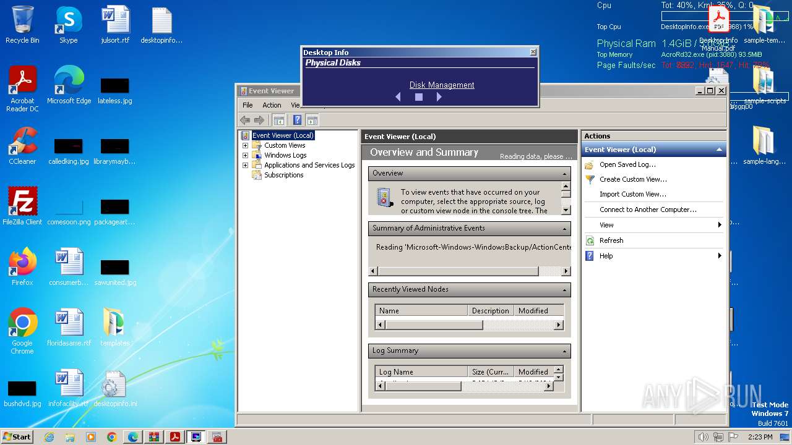This screenshot has height=445, width=792.
Task: Select the Microsoft Edge desktop shortcut
Action: click(x=69, y=85)
